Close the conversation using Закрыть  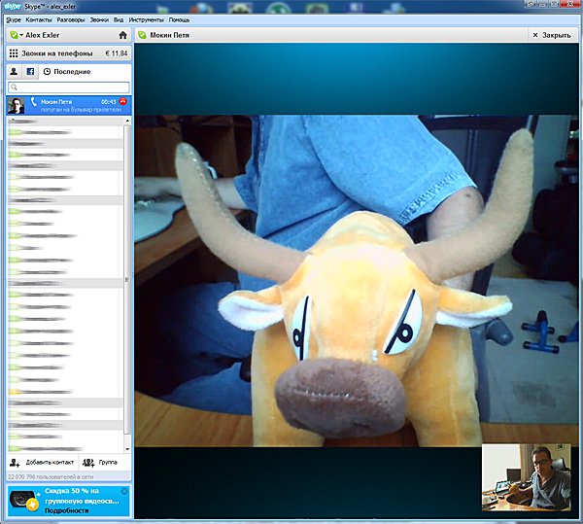pyautogui.click(x=551, y=35)
